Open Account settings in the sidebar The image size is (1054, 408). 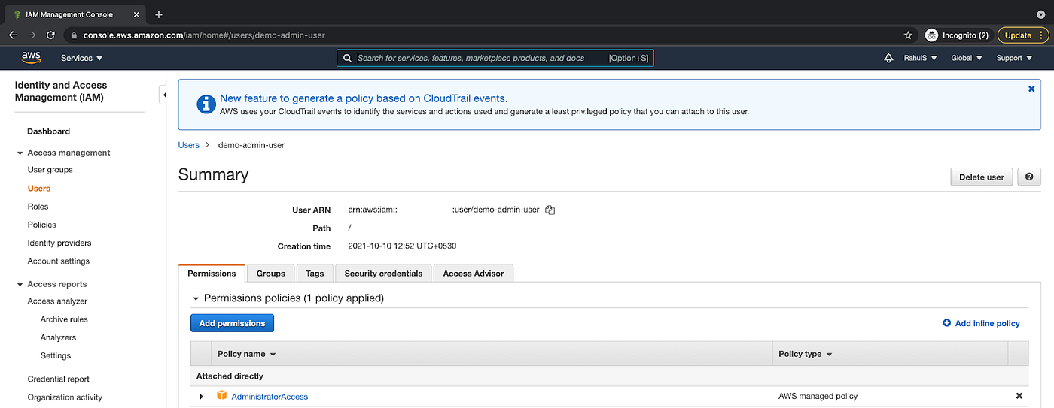coord(59,261)
